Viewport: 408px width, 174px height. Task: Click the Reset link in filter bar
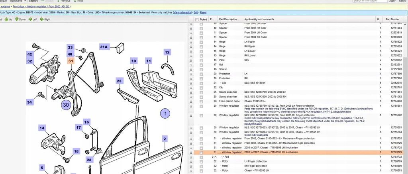203,13
